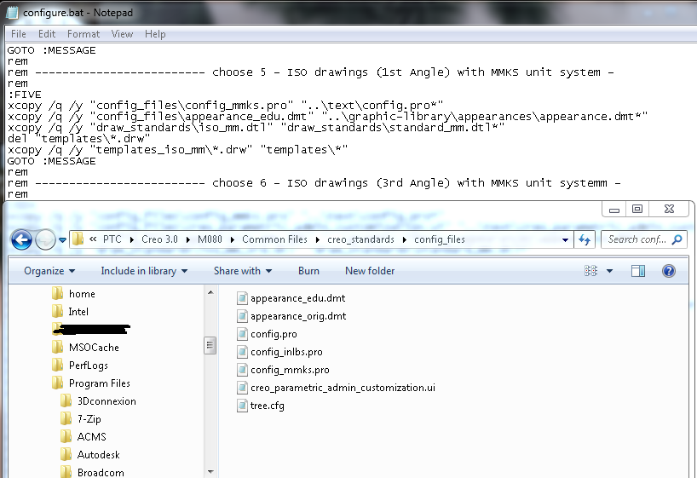This screenshot has height=478, width=697.
Task: Click the folder icon in the address bar
Action: [78, 239]
